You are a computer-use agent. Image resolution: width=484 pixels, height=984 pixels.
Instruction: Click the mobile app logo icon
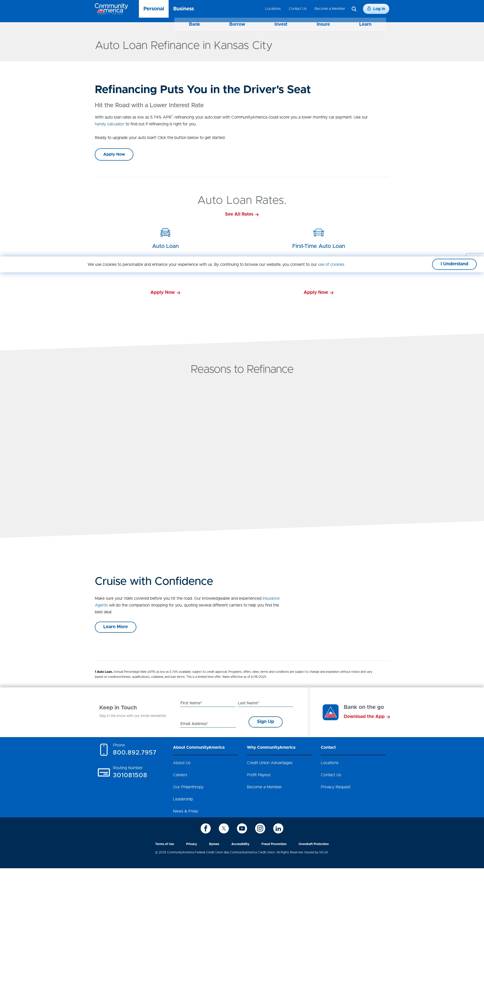tap(330, 712)
